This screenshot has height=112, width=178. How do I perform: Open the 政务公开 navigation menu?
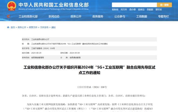(76, 16)
